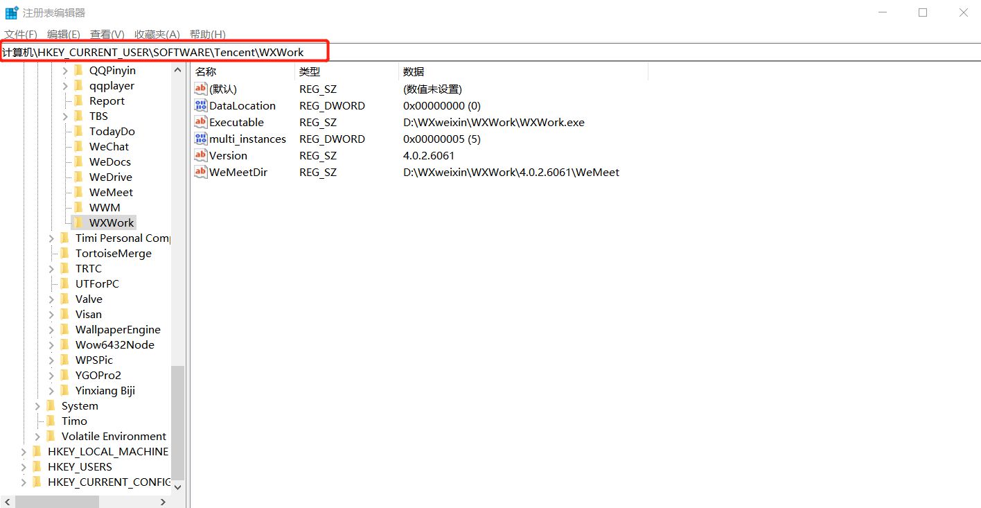Click the WallpaperEngine folder icon

[x=64, y=329]
